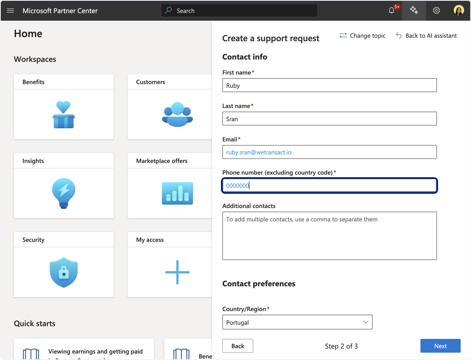Image resolution: width=471 pixels, height=360 pixels.
Task: Open the Security workspace title
Action: coord(33,240)
